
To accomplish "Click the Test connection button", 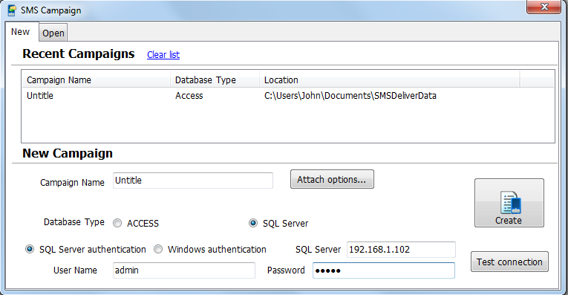I will pyautogui.click(x=509, y=262).
